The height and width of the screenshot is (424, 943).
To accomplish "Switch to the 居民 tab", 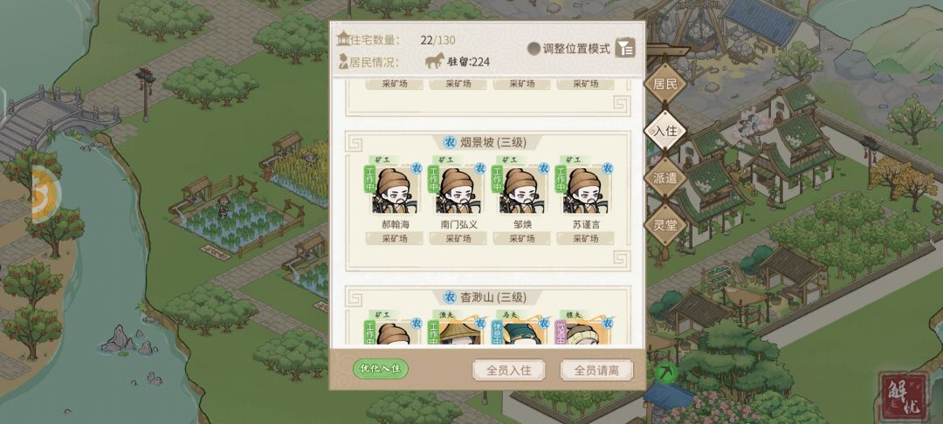I will [x=665, y=84].
